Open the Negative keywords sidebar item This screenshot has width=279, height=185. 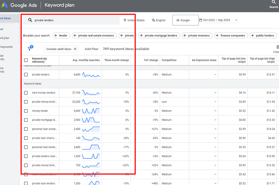2,70
